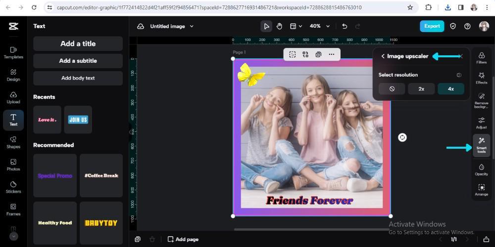This screenshot has width=495, height=247.
Task: Open the help question mark icon
Action: [x=467, y=27]
